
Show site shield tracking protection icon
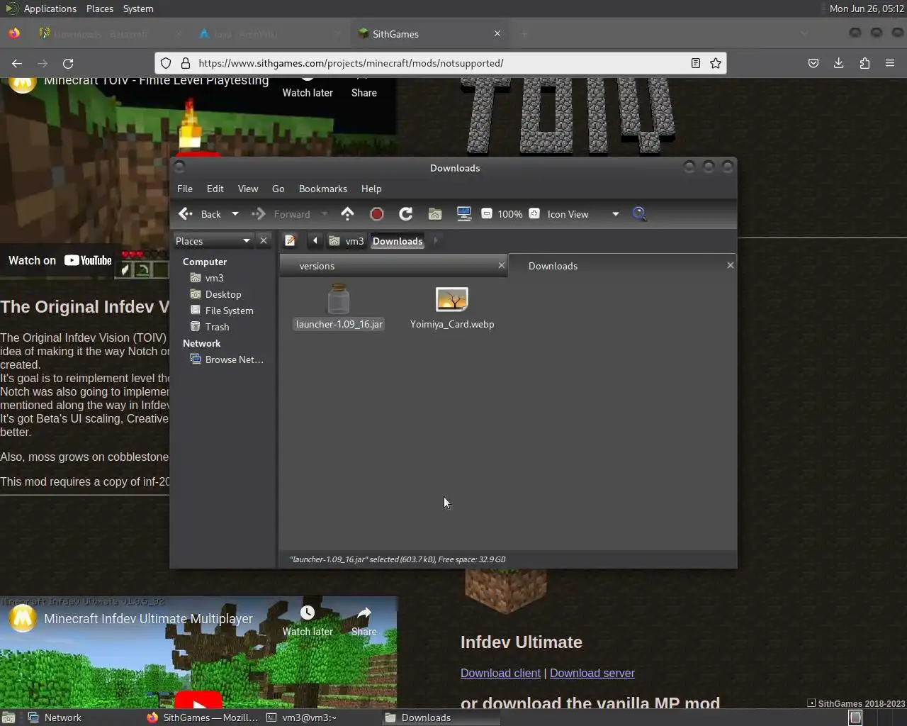(166, 63)
